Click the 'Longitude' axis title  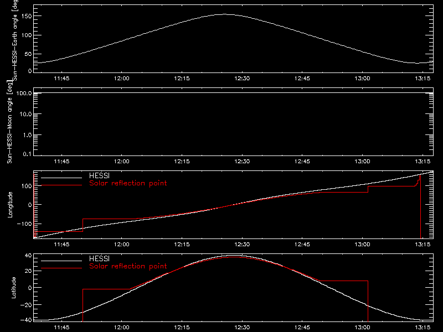10,205
